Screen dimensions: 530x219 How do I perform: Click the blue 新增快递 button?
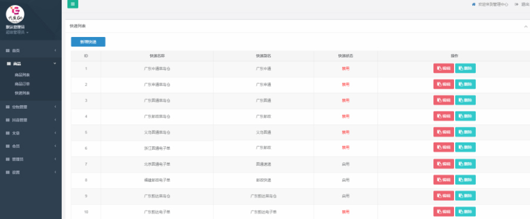(88, 42)
